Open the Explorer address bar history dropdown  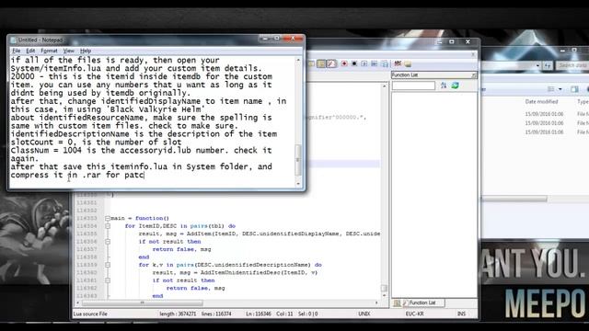(537, 65)
